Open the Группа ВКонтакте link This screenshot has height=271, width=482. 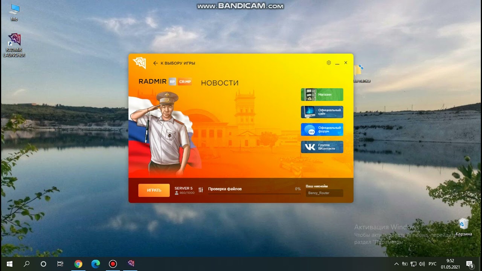[322, 147]
